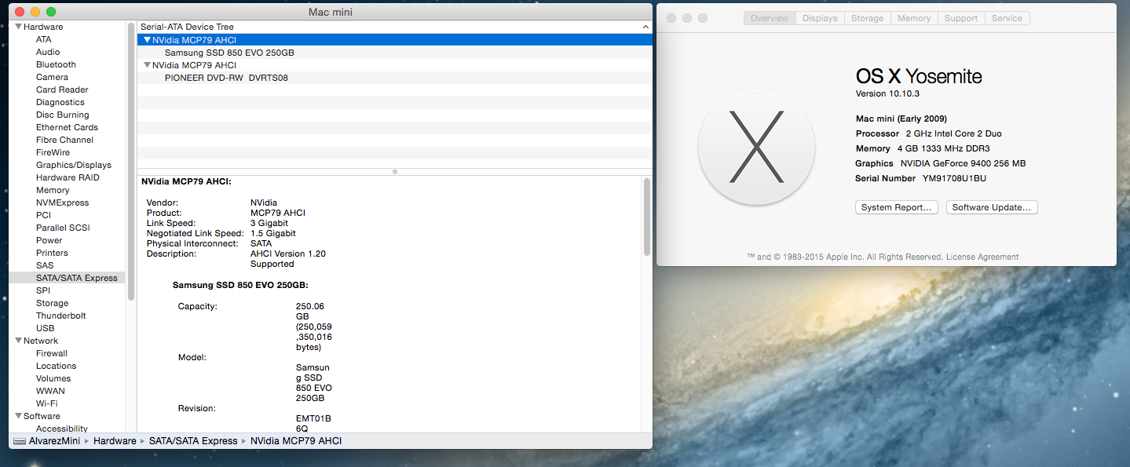1130x467 pixels.
Task: Open the Displays tab
Action: 820,18
